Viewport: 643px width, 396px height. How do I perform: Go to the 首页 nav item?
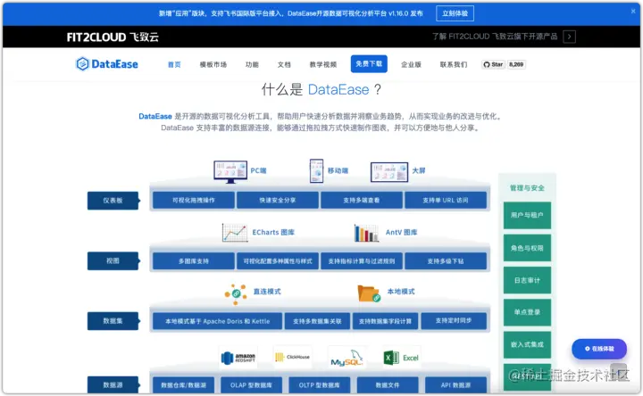tap(174, 64)
